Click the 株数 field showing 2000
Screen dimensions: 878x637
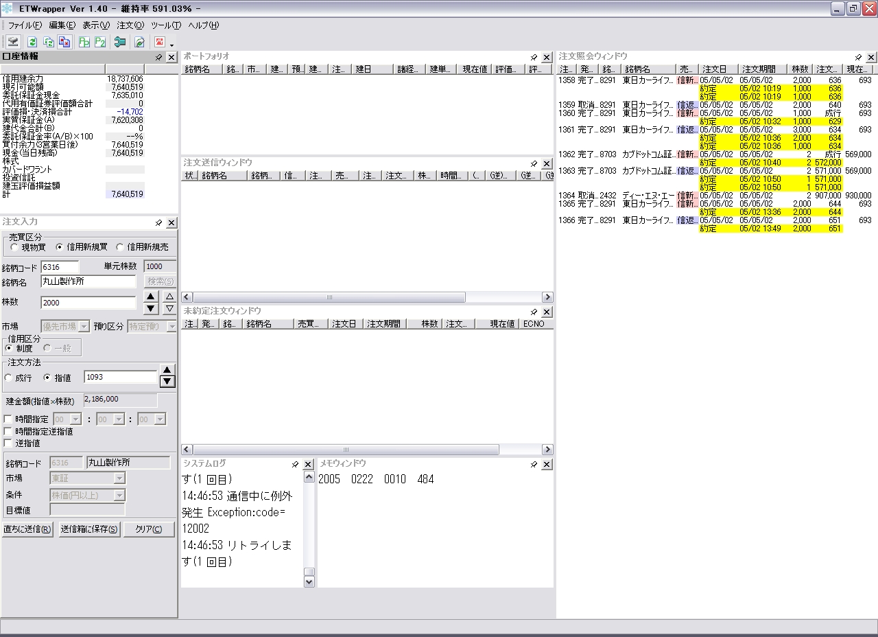point(89,303)
